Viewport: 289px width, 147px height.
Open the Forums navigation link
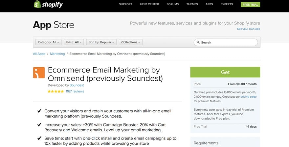(x=172, y=4)
